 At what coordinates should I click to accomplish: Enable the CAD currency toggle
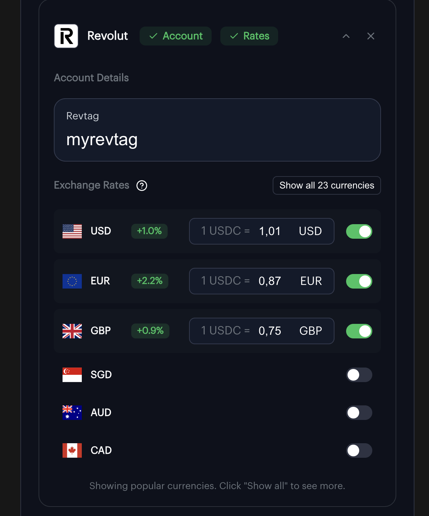[x=359, y=450]
